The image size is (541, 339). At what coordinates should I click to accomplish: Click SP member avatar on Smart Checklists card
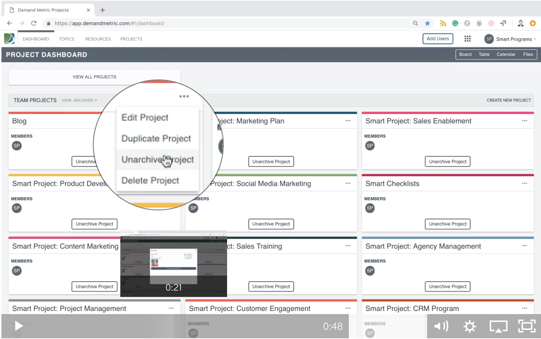coord(370,208)
